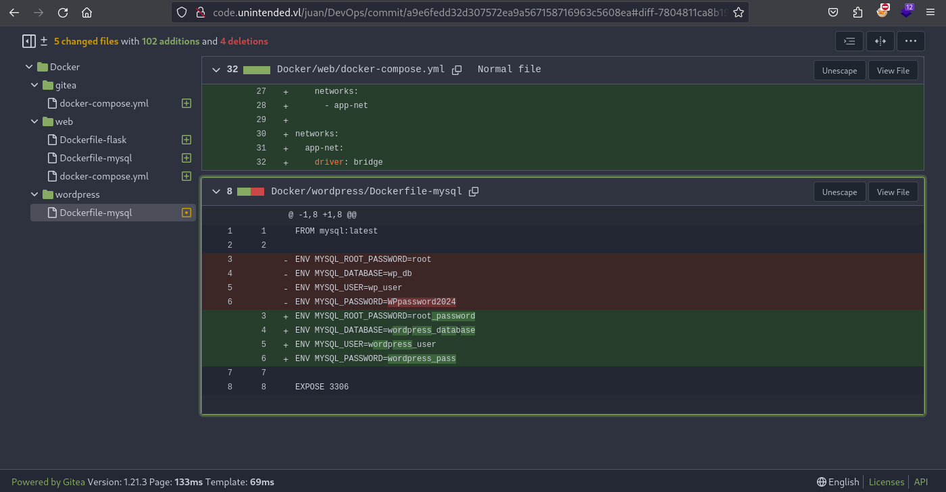Viewport: 946px width, 492px height.
Task: Collapse the Docker folder in file tree
Action: click(29, 67)
